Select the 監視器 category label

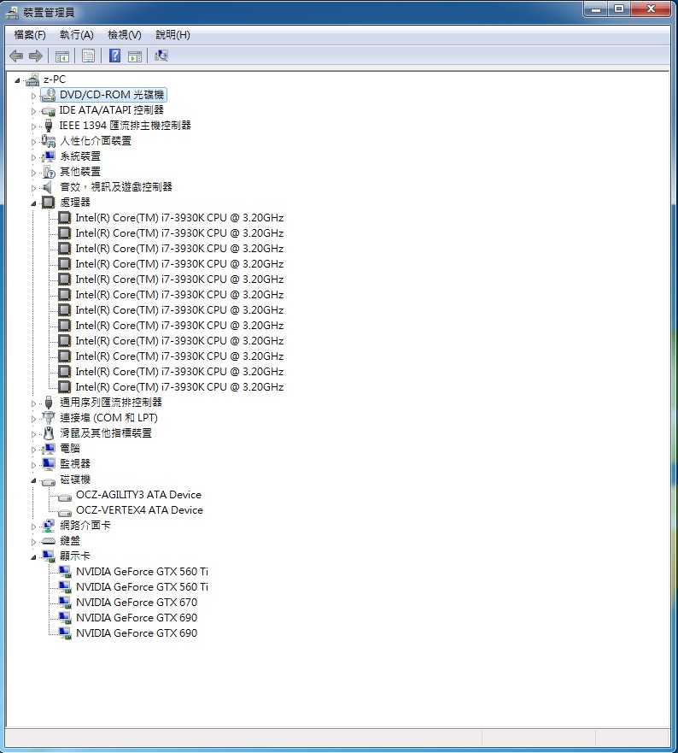click(75, 464)
